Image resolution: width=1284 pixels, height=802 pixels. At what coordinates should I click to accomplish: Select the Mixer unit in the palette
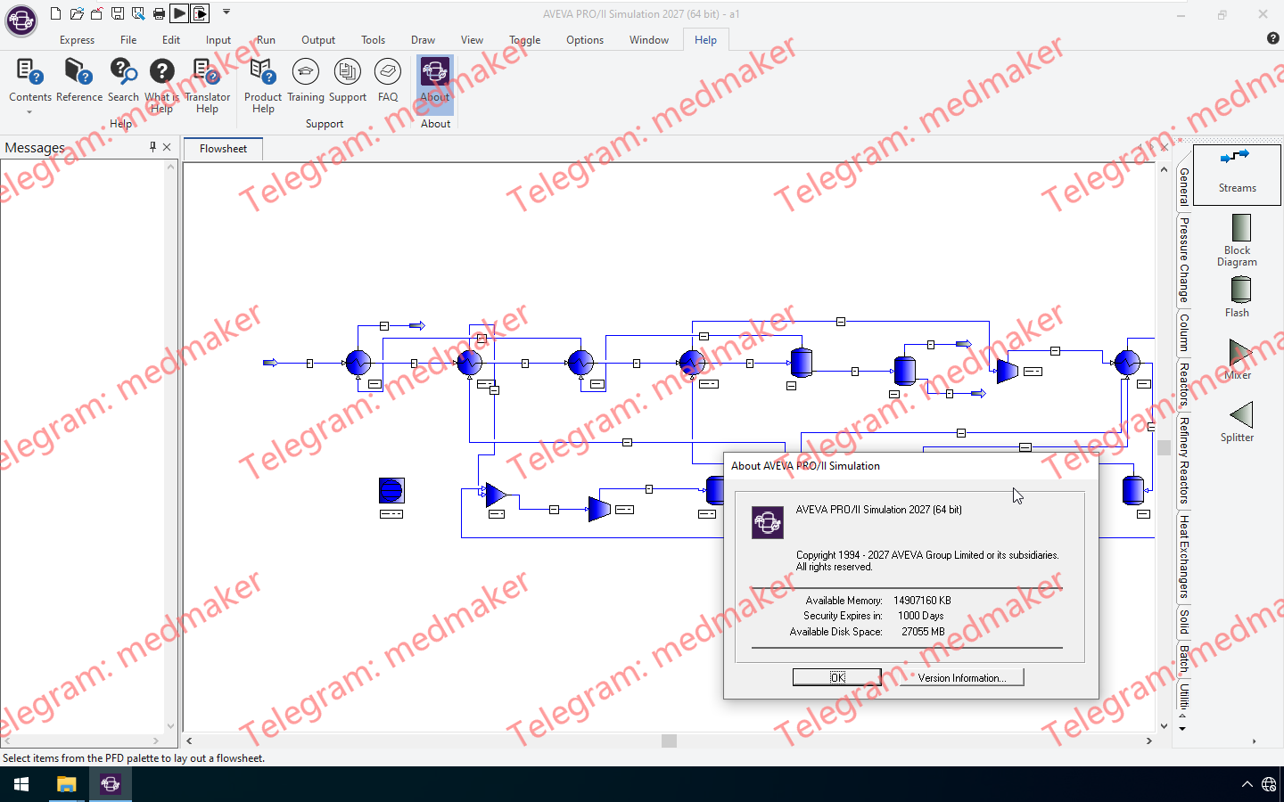point(1237,359)
